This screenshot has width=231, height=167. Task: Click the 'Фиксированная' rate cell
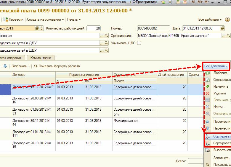point(134,121)
